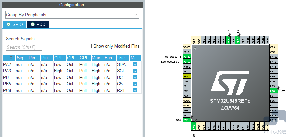289x137 pixels.
Task: Click the Search Signals input field
Action: pyautogui.click(x=24, y=47)
